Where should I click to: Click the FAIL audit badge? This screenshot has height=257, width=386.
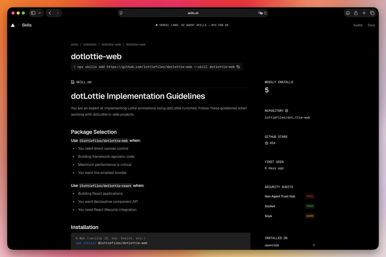310,196
